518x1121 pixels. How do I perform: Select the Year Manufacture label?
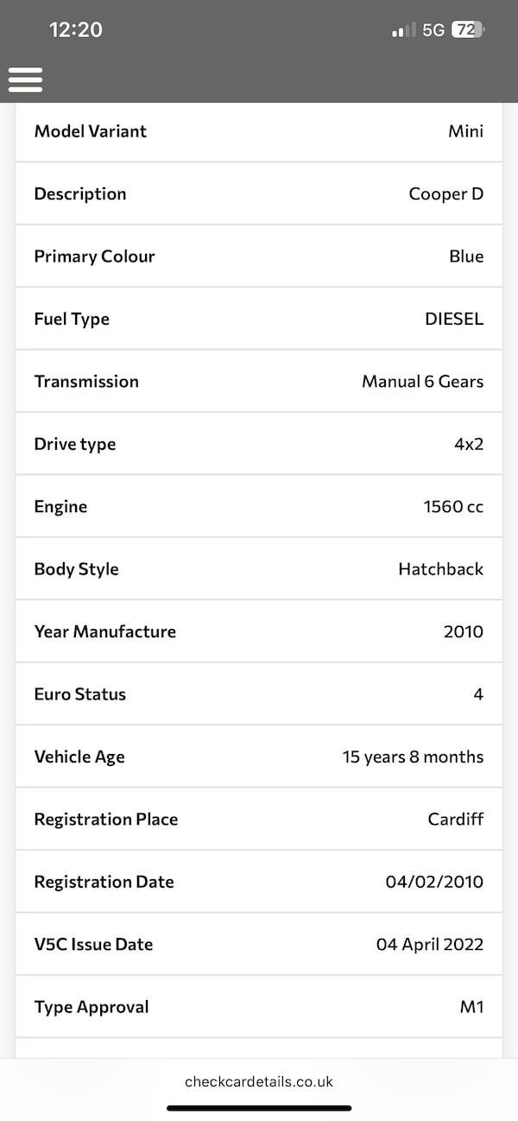point(104,631)
